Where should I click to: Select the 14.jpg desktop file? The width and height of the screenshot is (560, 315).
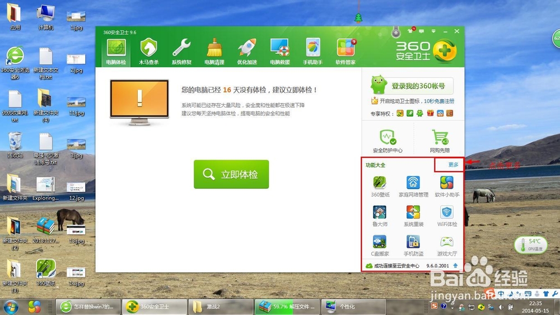pos(76,277)
